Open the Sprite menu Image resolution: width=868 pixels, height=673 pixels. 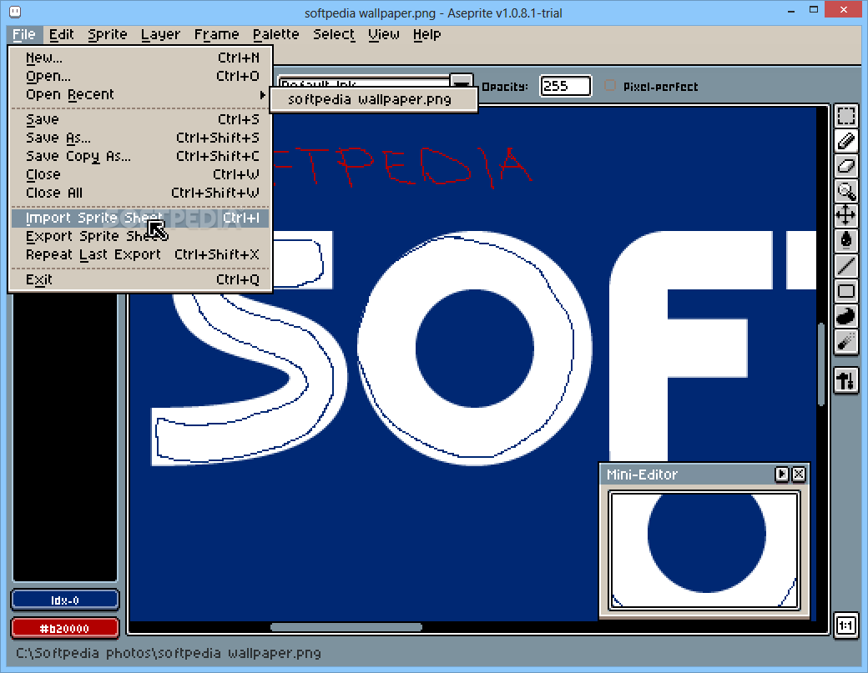(108, 34)
